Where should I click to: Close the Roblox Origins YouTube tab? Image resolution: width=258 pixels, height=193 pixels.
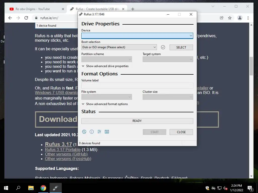tap(63, 9)
